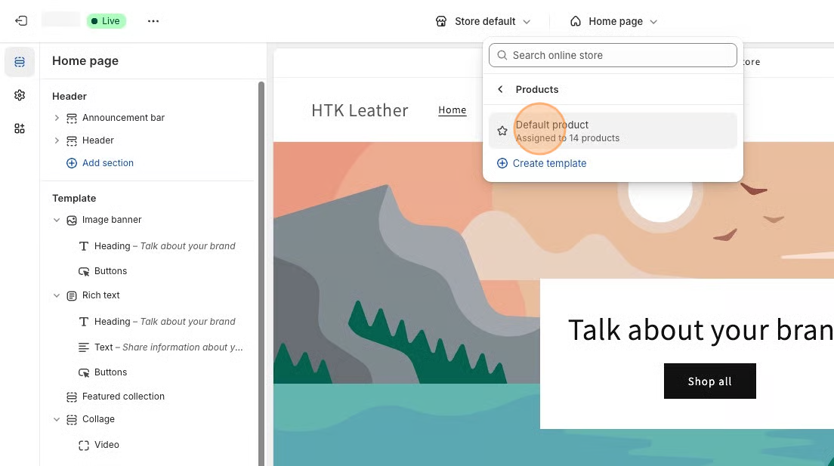Select the Sections sidebar icon
The image size is (834, 466).
[20, 62]
